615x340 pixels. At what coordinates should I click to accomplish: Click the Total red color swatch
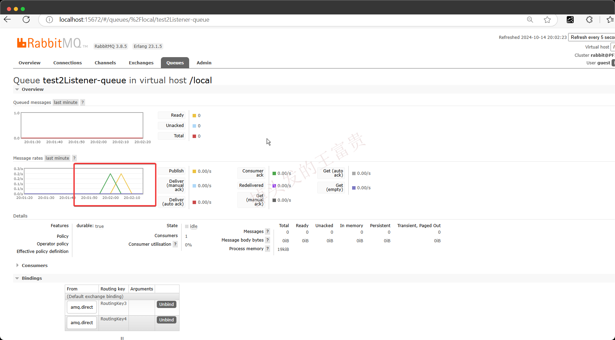pos(194,136)
